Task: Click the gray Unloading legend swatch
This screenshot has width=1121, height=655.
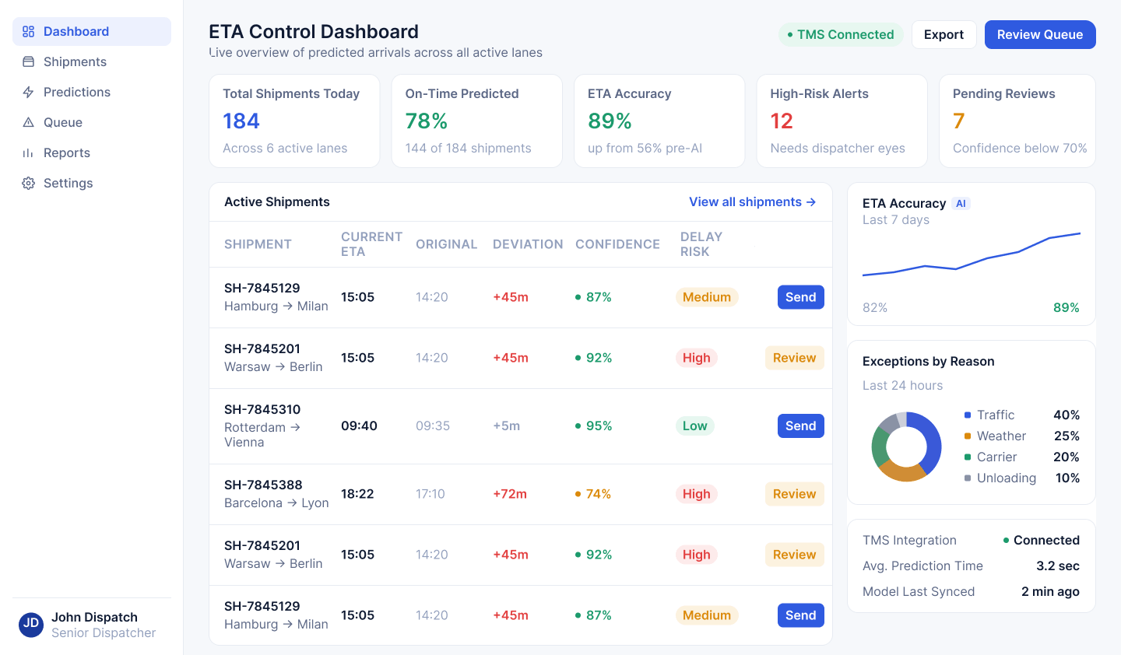Action: pos(968,478)
